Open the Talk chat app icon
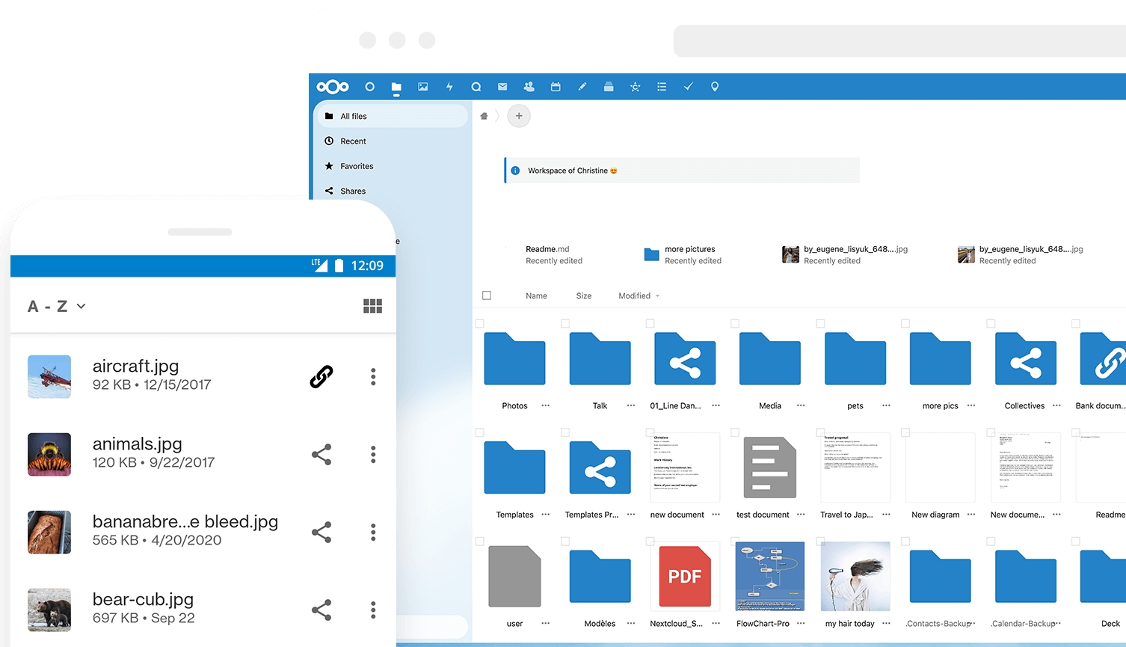Image resolution: width=1126 pixels, height=647 pixels. click(476, 87)
